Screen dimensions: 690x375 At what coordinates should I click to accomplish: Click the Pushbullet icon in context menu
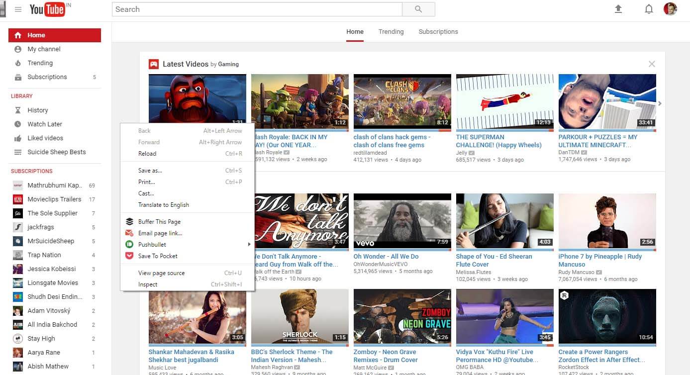click(x=129, y=245)
